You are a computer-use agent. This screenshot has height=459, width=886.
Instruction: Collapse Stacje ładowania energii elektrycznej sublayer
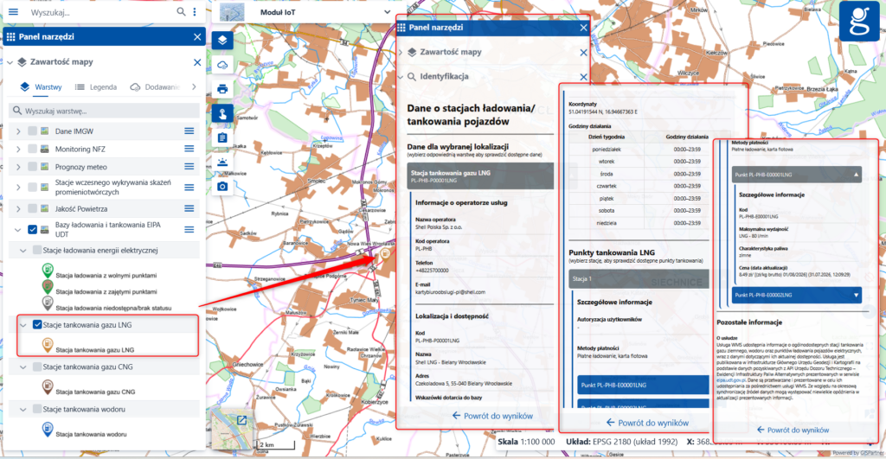(x=23, y=250)
